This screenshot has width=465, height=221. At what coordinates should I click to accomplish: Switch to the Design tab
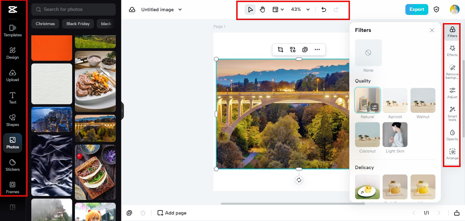click(x=12, y=53)
